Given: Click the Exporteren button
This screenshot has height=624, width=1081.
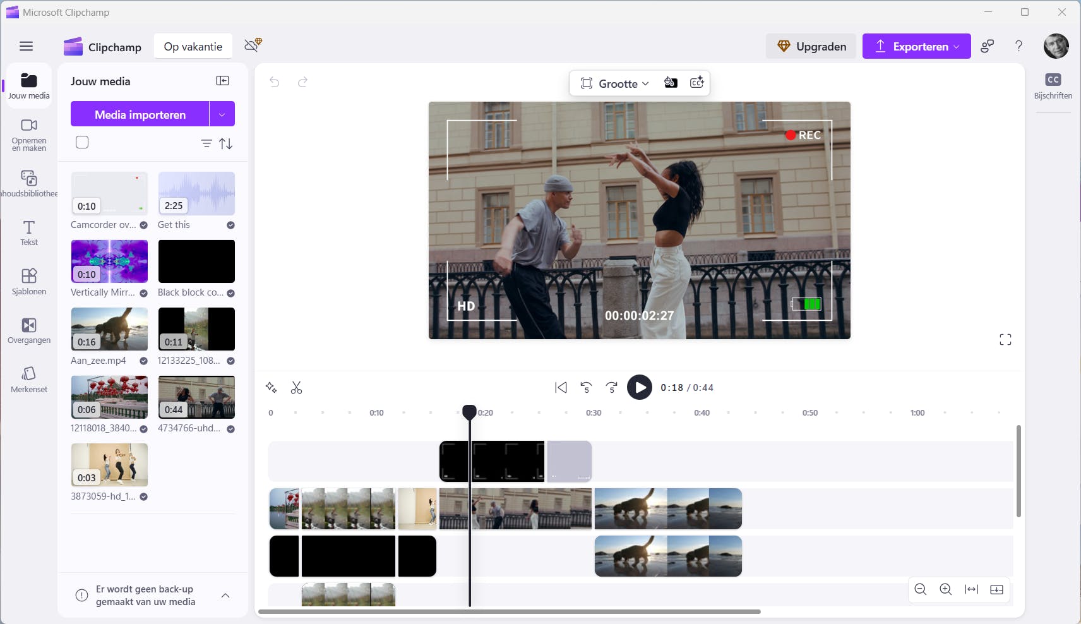Looking at the screenshot, I should click(x=916, y=46).
